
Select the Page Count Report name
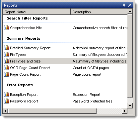tap(25, 74)
